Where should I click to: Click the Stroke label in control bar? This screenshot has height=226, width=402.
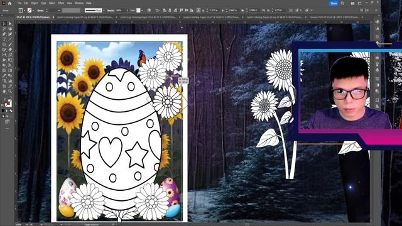[40, 11]
